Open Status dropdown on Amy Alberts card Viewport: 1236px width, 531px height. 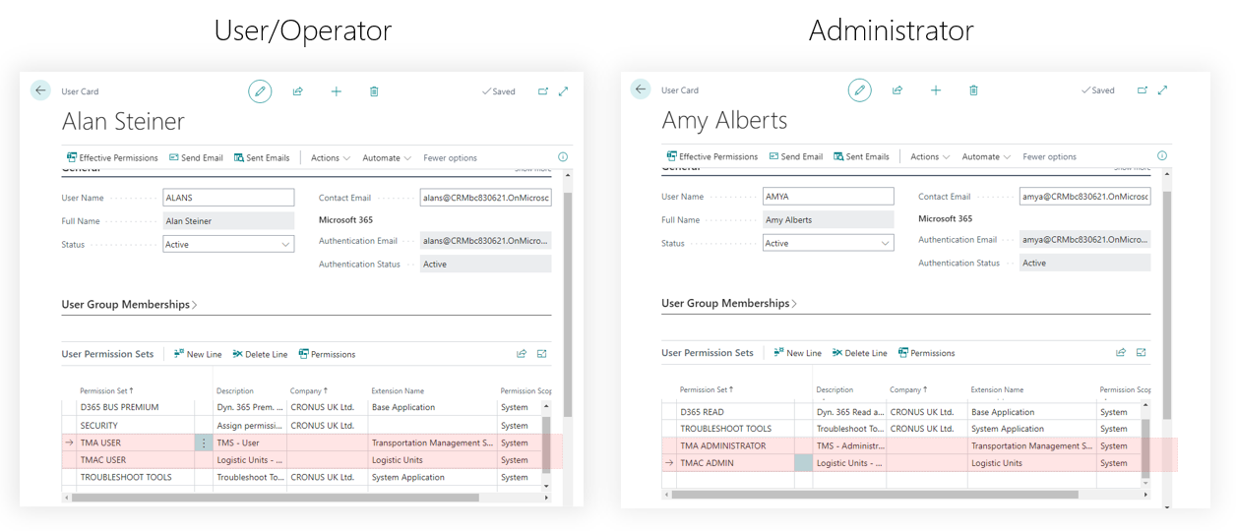[885, 244]
